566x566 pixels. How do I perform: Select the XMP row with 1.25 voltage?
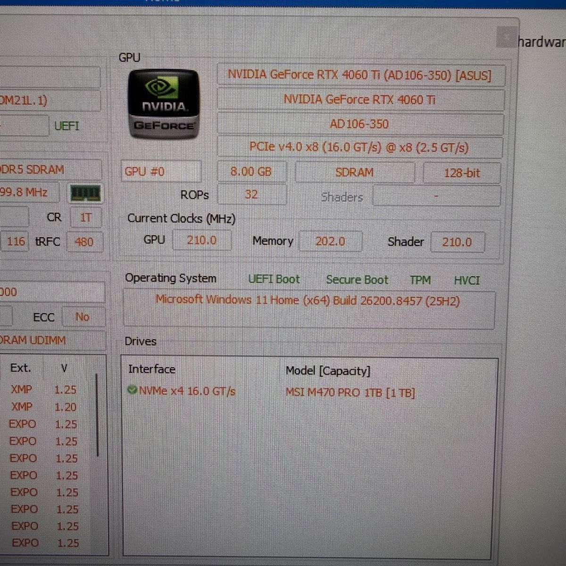tap(45, 390)
